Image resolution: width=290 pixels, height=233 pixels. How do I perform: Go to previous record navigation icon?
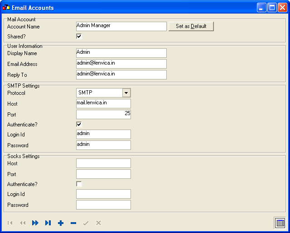pos(23,223)
